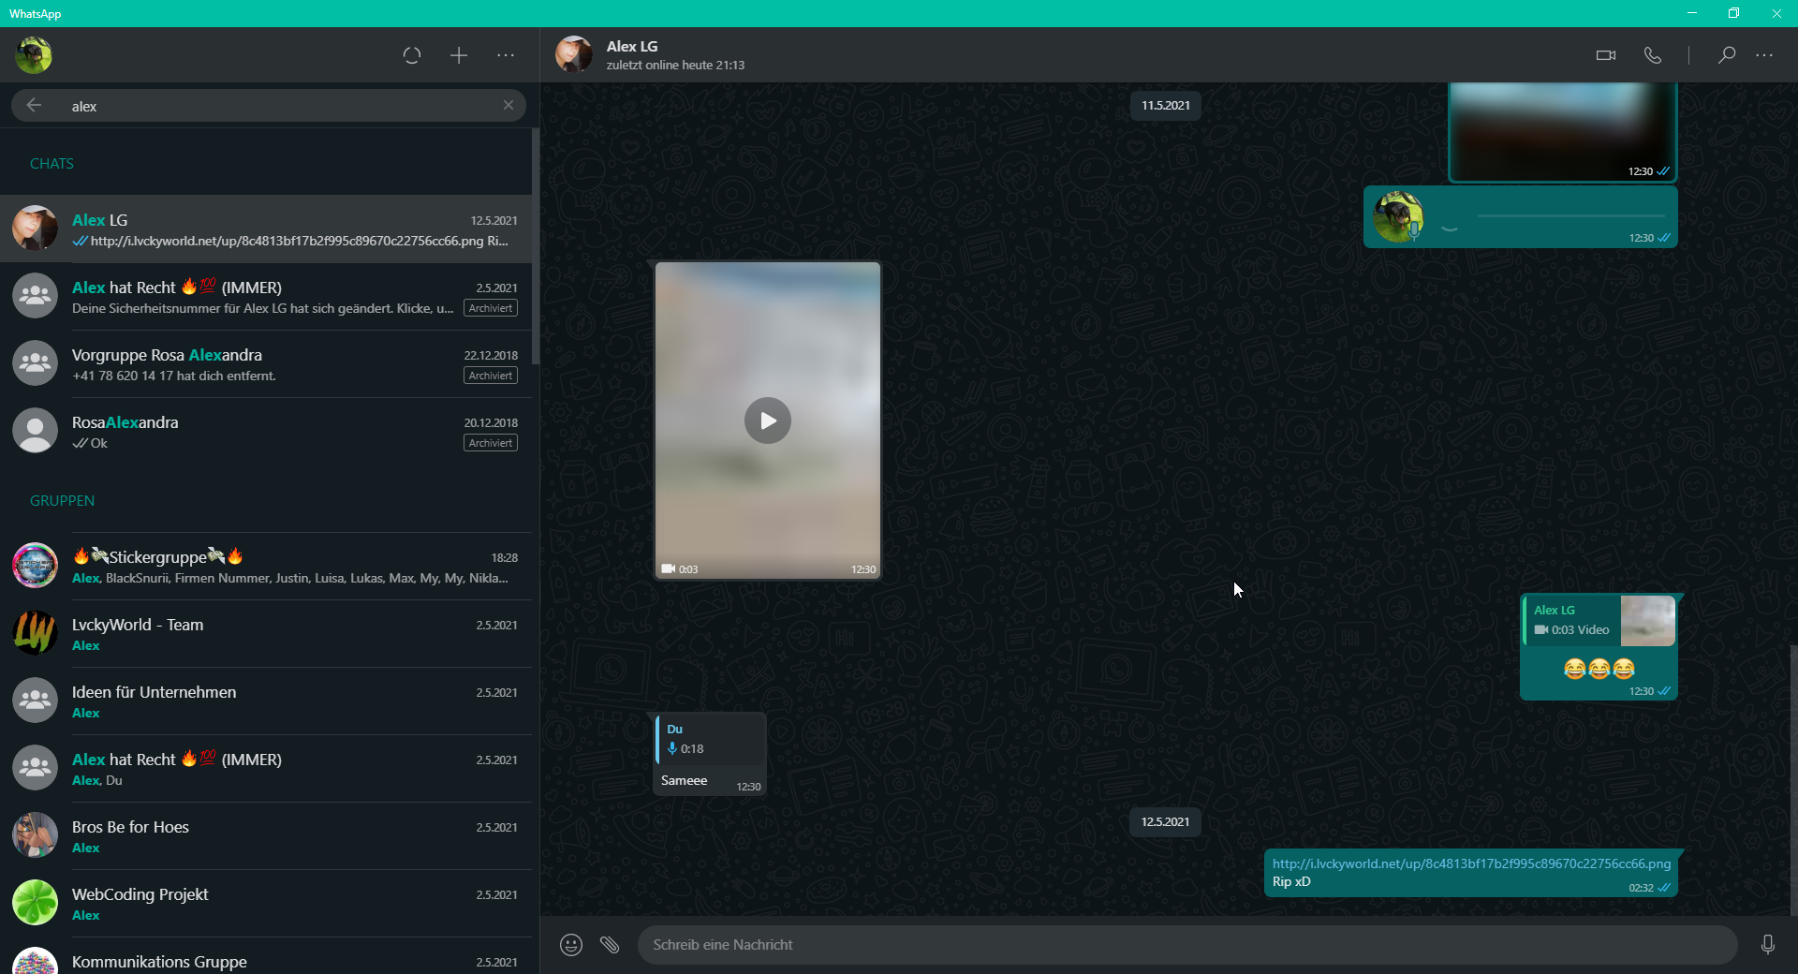Open search in chat magnifier icon
Image resolution: width=1798 pixels, height=974 pixels.
pos(1726,55)
